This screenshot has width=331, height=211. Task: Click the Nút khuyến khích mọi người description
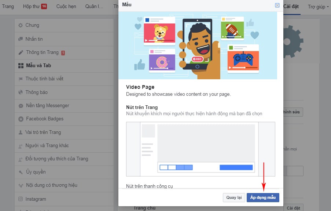click(x=194, y=114)
